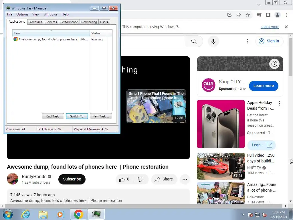293x220 pixels.
Task: Open Chrome's install/download page icon
Action: [229, 15]
